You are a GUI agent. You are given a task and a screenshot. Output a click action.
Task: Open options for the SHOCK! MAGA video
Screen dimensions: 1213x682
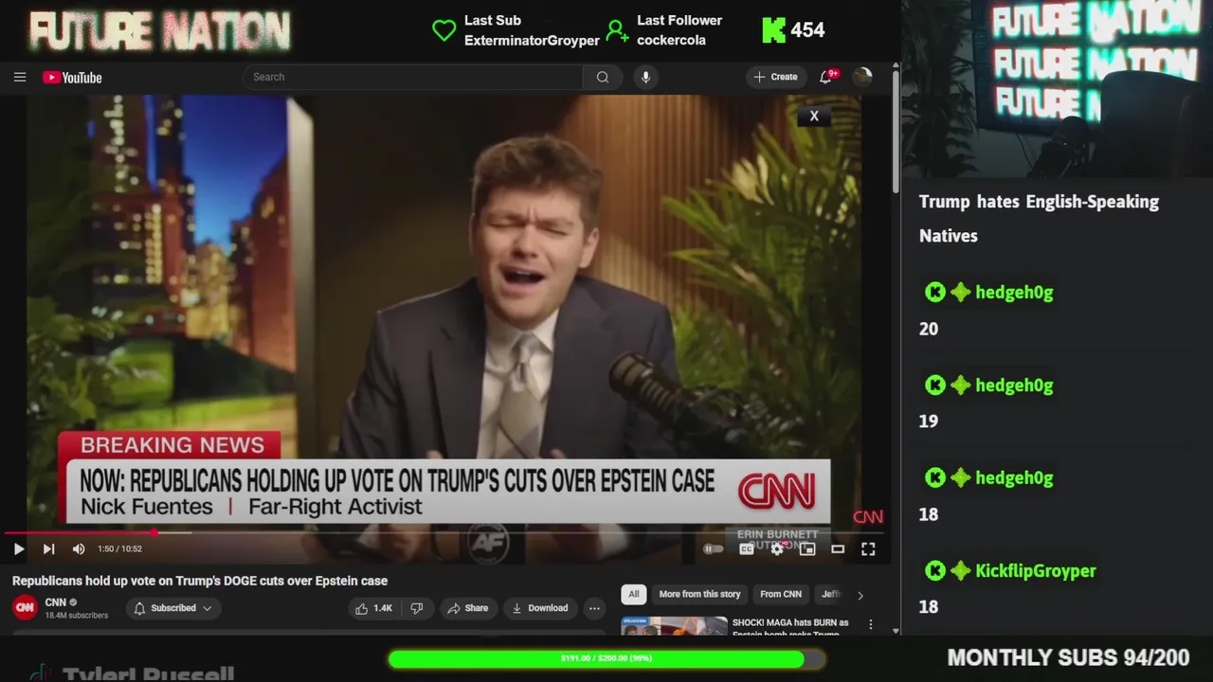click(871, 625)
